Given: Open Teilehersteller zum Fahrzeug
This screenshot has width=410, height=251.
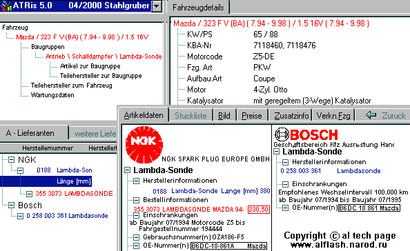Looking at the screenshot, I should [71, 86].
